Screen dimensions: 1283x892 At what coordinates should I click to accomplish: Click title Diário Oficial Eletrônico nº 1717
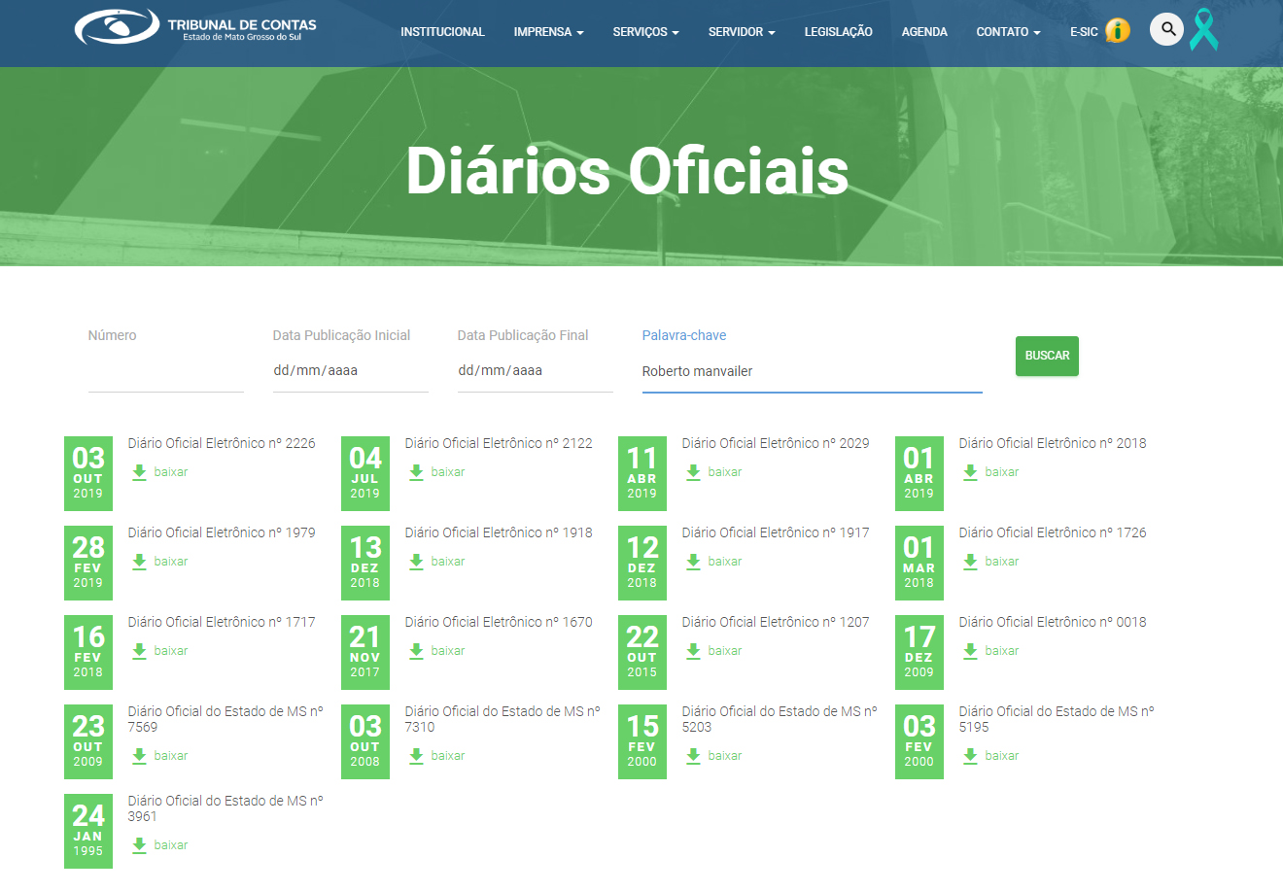coord(222,622)
